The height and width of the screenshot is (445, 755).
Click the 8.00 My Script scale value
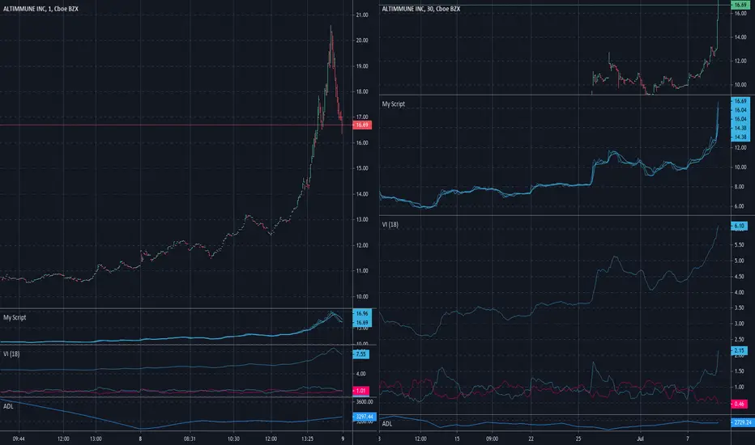[x=740, y=187]
